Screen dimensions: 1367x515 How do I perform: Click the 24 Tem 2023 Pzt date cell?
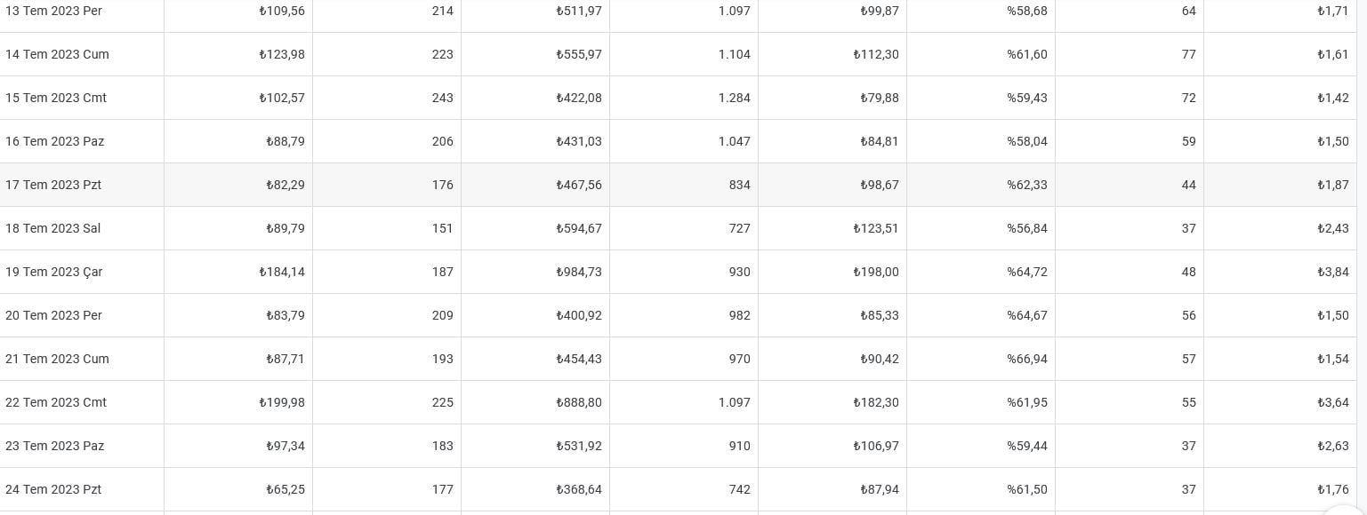[82, 489]
